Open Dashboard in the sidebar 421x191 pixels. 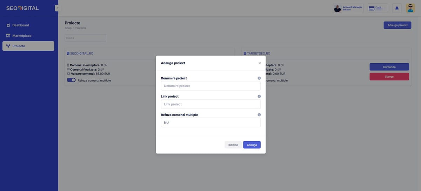click(20, 25)
